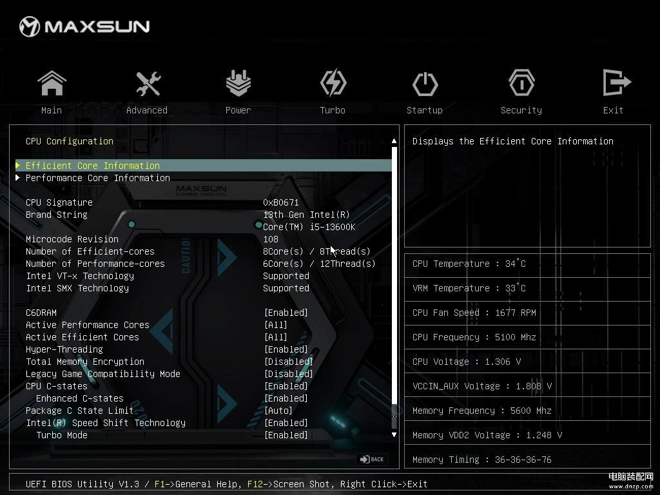Click the Power plug icon
660x495 pixels.
tap(238, 83)
